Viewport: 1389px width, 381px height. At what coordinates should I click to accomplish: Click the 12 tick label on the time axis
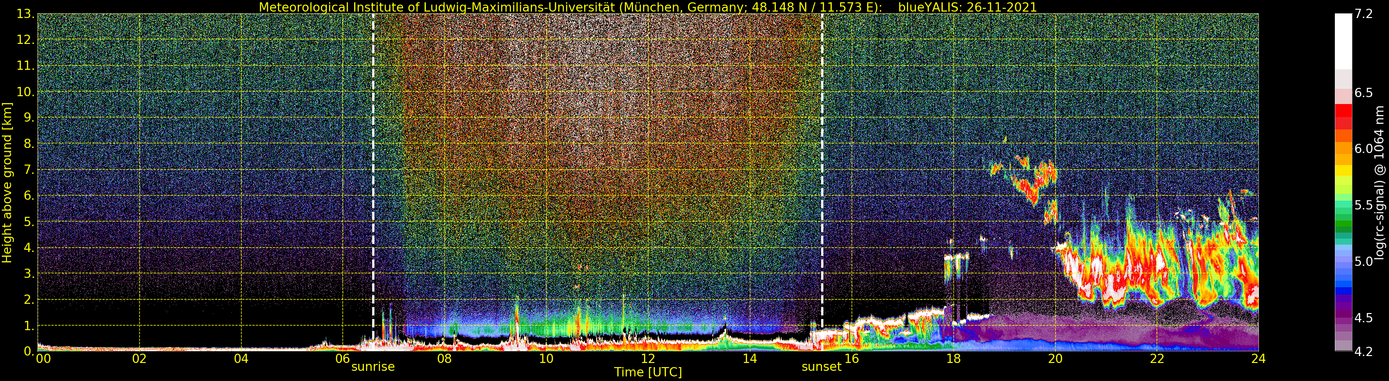coord(648,359)
